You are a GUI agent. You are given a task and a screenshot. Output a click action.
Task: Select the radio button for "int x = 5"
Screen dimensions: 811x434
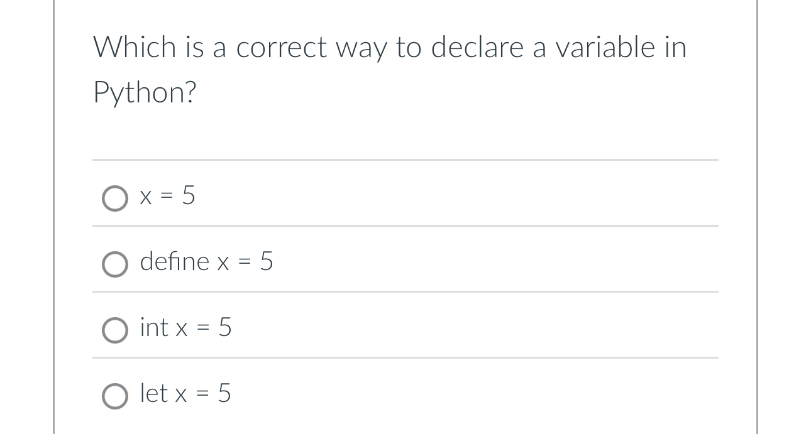[x=115, y=330]
